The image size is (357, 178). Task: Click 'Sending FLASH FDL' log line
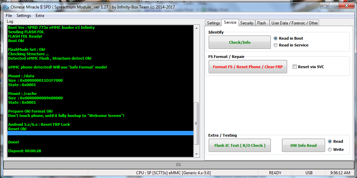pos(26,32)
